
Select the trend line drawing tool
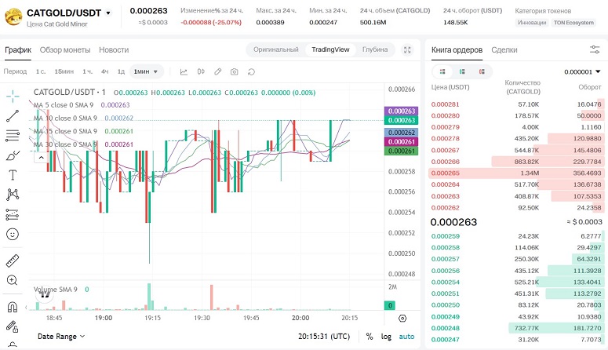coord(13,115)
